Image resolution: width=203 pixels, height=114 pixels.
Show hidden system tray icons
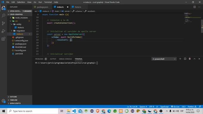pyautogui.click(x=167, y=111)
